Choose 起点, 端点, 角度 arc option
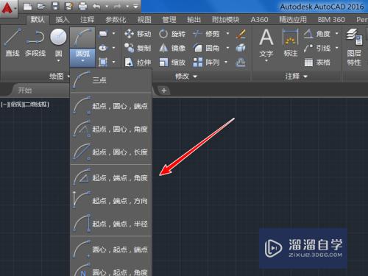368x276 pixels. click(111, 177)
